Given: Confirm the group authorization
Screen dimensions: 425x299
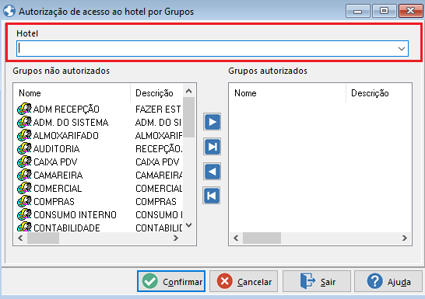Looking at the screenshot, I should tap(171, 281).
